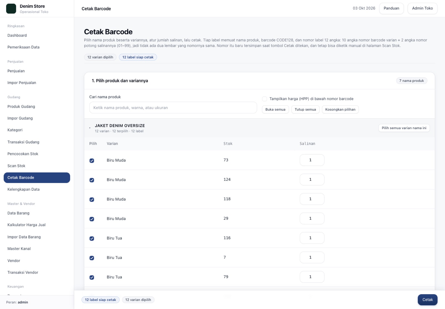Click the '7 nama produk' badge
This screenshot has height=309, width=445.
tap(412, 81)
